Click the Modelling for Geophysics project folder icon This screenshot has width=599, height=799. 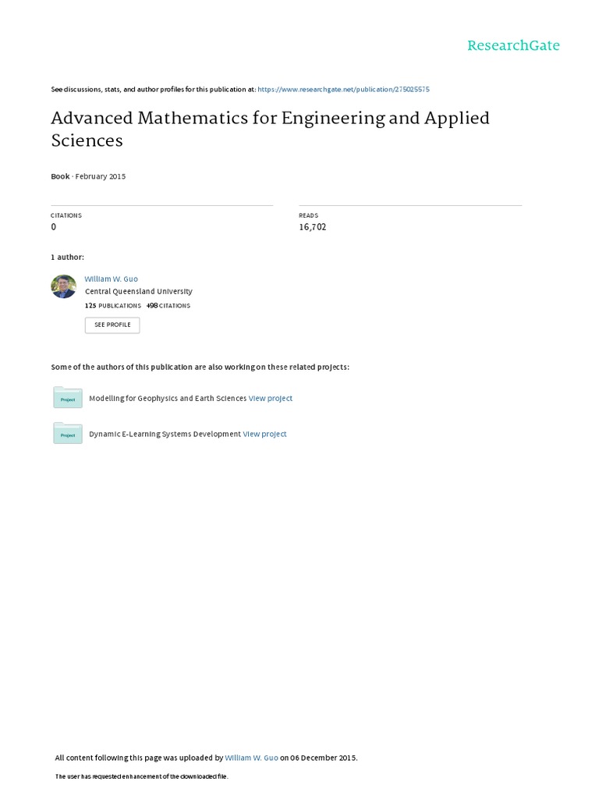[x=68, y=398]
